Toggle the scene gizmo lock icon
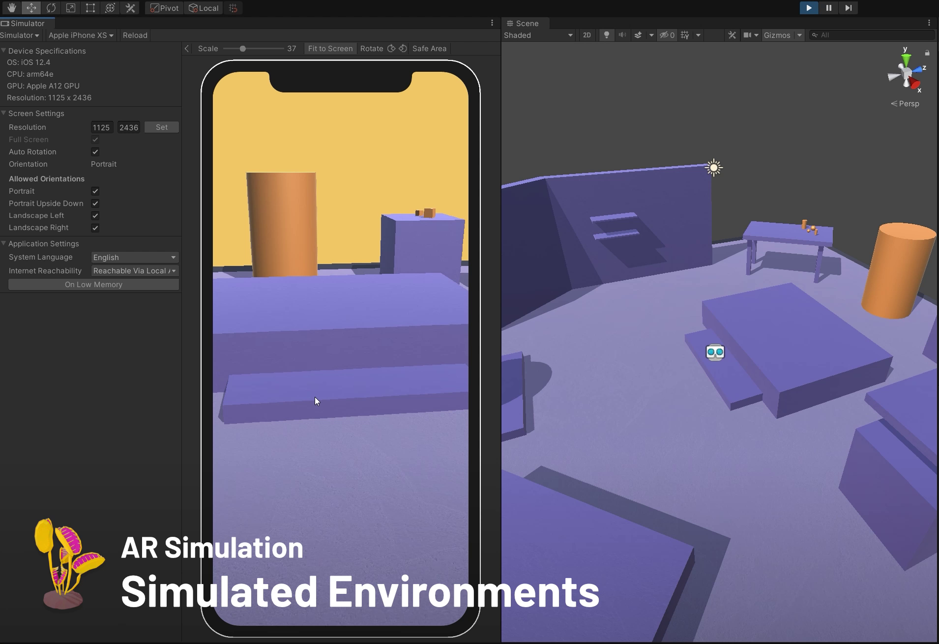This screenshot has width=939, height=644. point(927,53)
